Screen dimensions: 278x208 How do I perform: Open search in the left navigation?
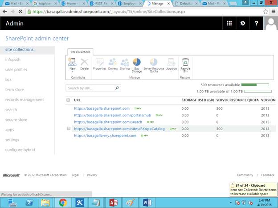11,110
